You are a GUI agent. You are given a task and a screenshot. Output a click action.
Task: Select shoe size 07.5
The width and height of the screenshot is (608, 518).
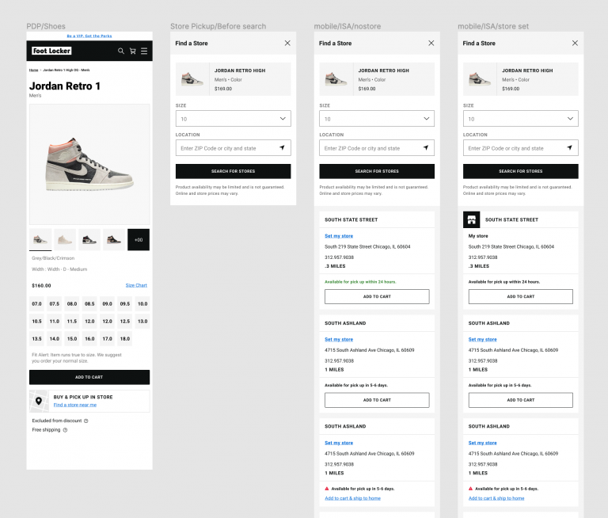click(55, 304)
